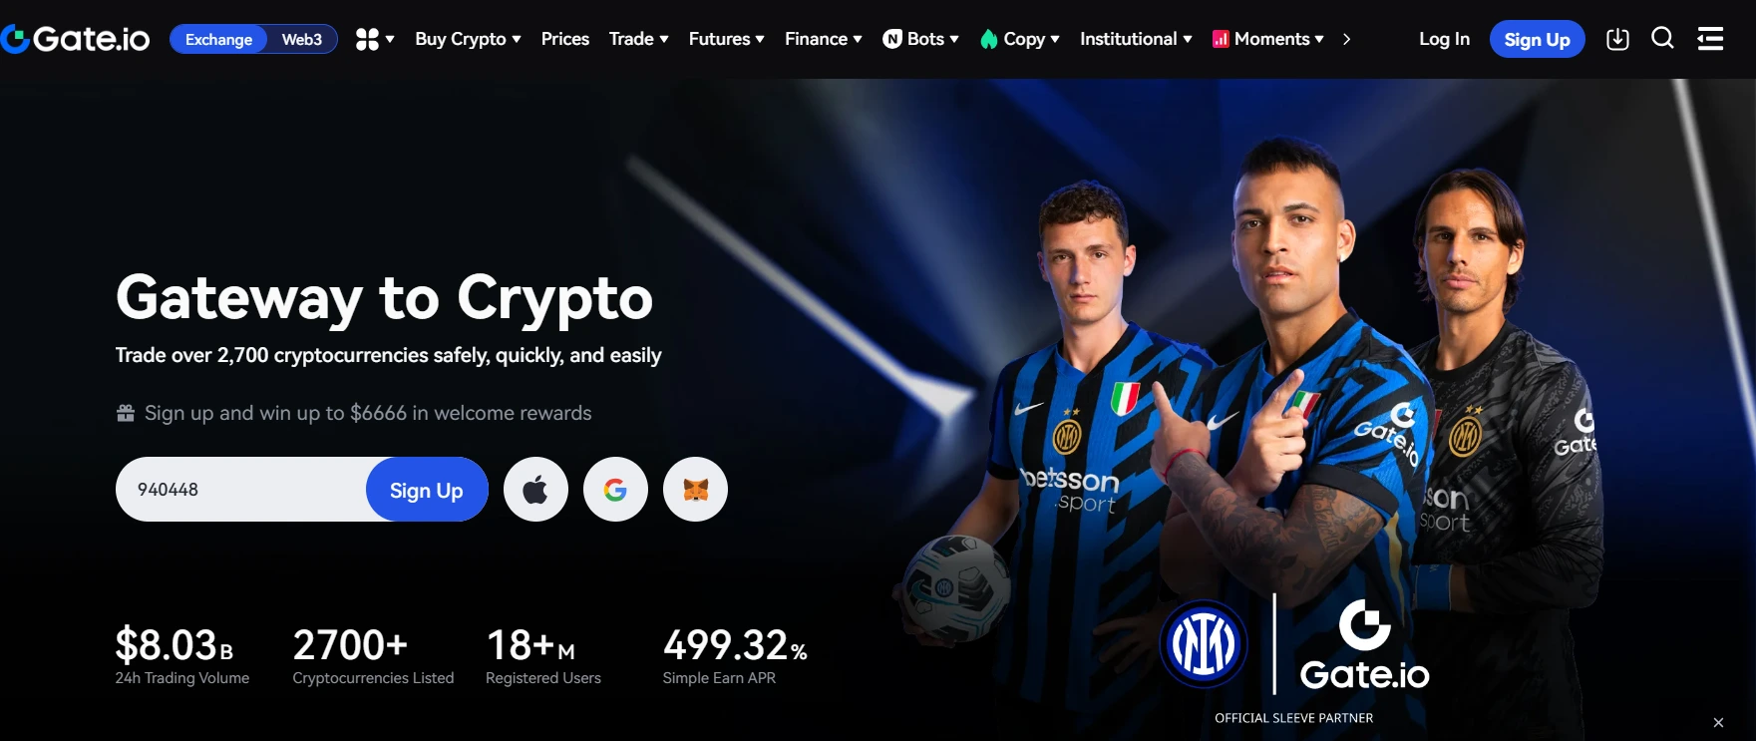Open the Institutional dropdown
This screenshot has height=741, width=1756.
[1136, 39]
